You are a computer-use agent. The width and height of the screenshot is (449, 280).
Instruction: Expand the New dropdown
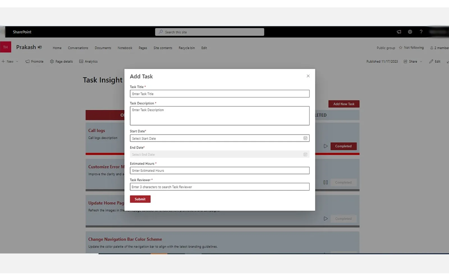[x=17, y=61]
